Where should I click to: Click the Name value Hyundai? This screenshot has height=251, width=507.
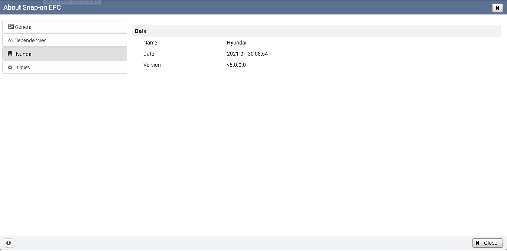click(237, 43)
